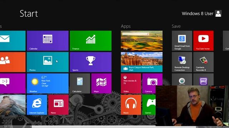Open the webcam app tile

[x=182, y=79]
